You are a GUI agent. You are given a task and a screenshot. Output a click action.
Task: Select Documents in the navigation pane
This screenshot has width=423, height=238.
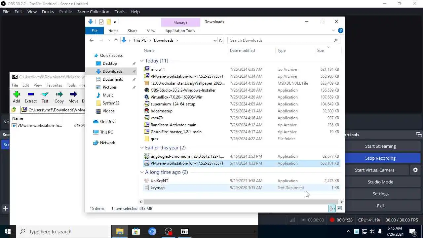(x=113, y=79)
